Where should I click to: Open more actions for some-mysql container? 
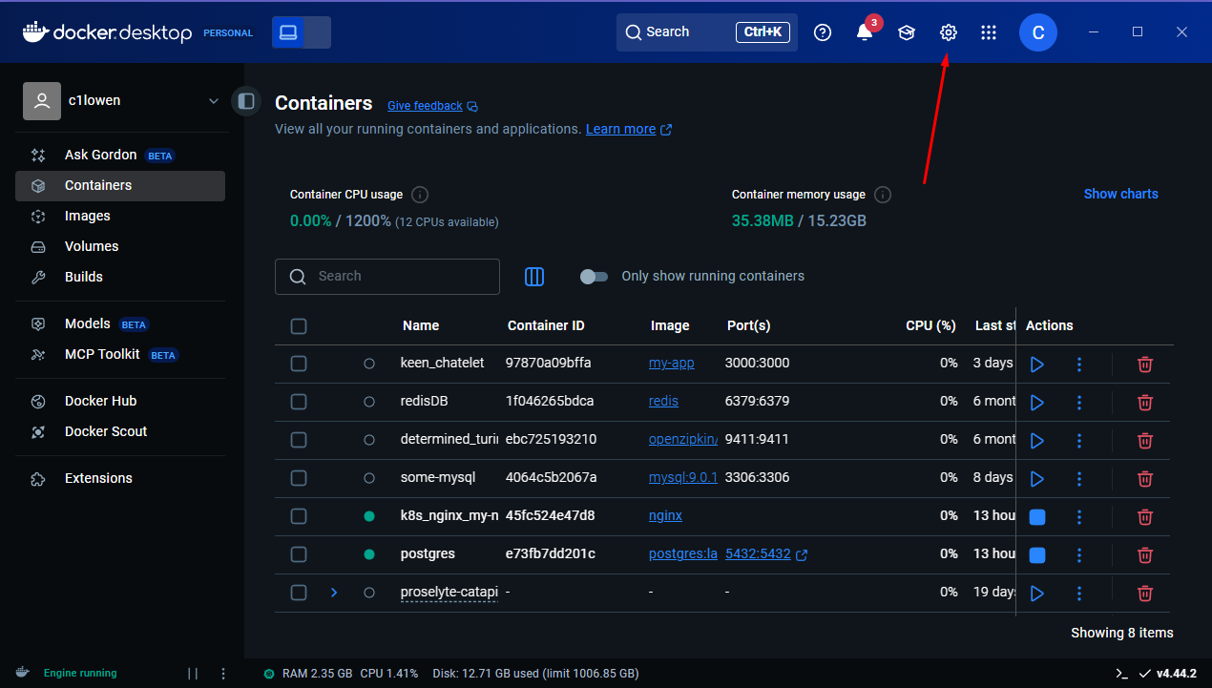click(x=1079, y=478)
